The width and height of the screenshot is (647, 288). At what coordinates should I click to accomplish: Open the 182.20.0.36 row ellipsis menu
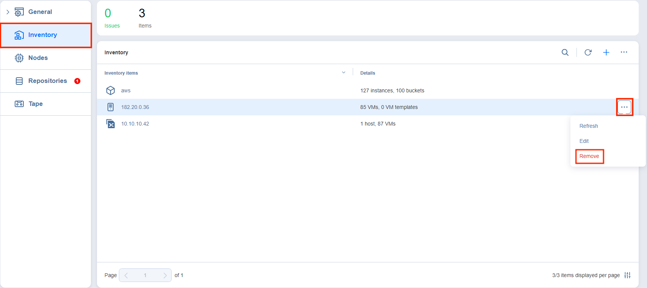point(624,107)
